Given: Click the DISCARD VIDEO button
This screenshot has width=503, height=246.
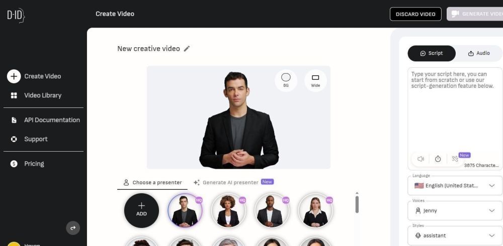Looking at the screenshot, I should coord(415,14).
